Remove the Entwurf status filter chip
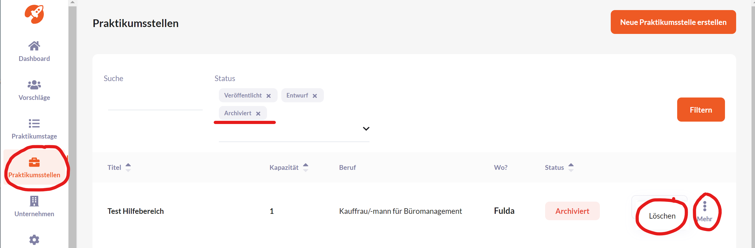755x248 pixels. [x=315, y=96]
